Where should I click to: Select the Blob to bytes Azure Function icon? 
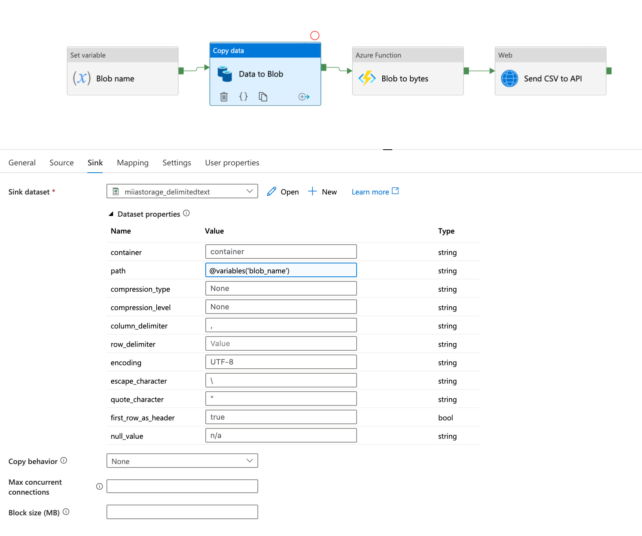(367, 78)
